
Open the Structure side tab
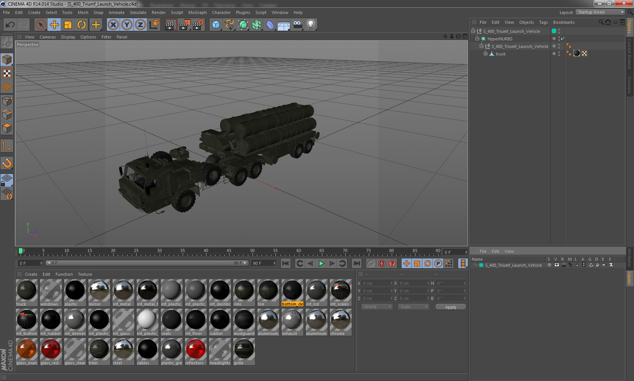pos(629,84)
